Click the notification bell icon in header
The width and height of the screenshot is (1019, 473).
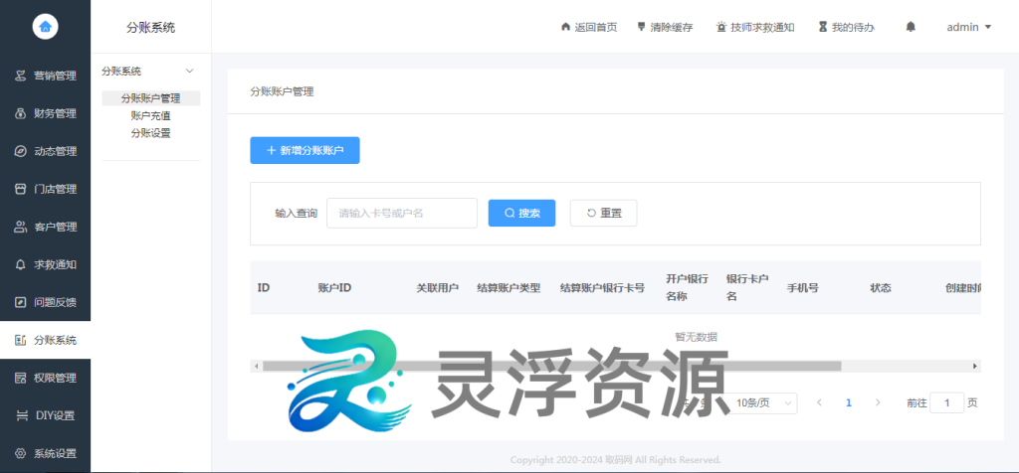pyautogui.click(x=911, y=27)
